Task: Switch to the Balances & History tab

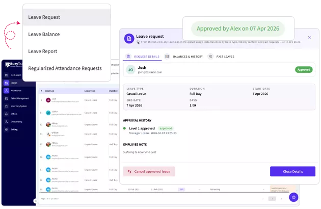Action: coord(184,57)
